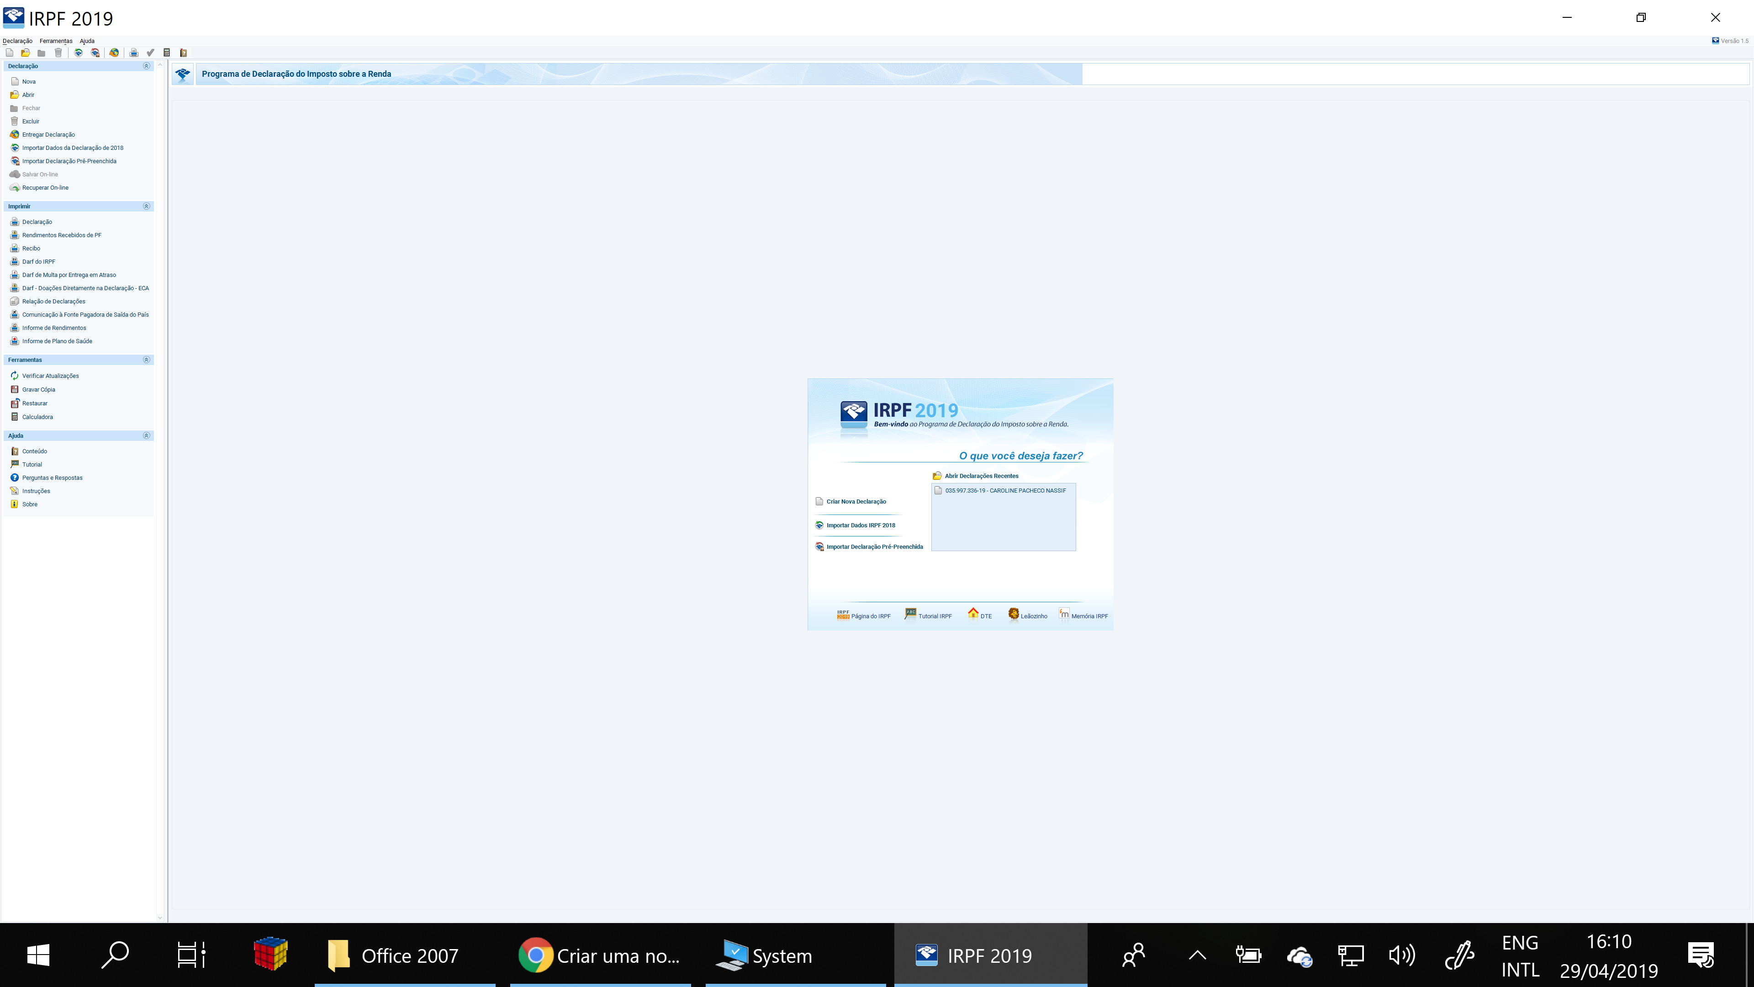Image resolution: width=1754 pixels, height=987 pixels.
Task: Click the globe submit declaration toolbar icon
Action: (x=114, y=53)
